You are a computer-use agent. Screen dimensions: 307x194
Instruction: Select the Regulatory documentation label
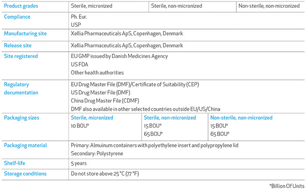coord(21,88)
